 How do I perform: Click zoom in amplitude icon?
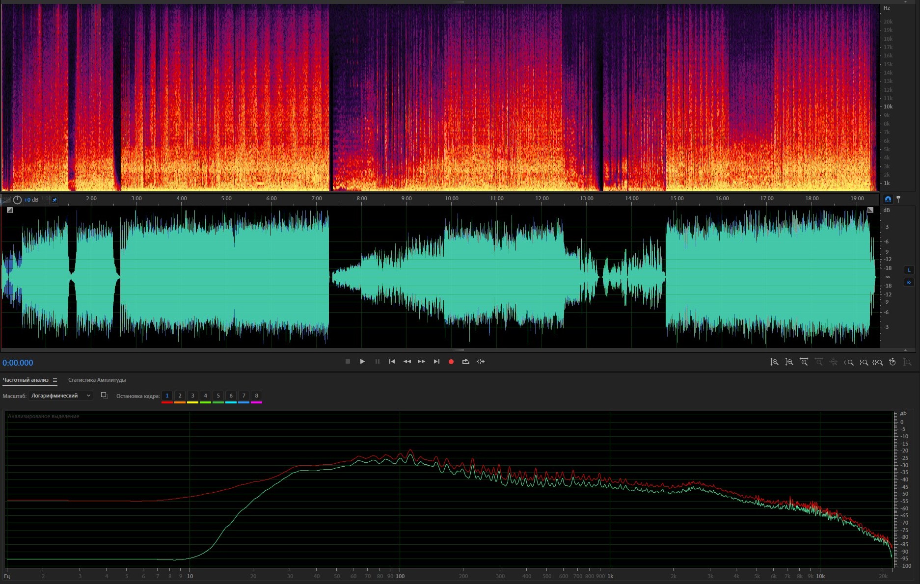pyautogui.click(x=774, y=362)
